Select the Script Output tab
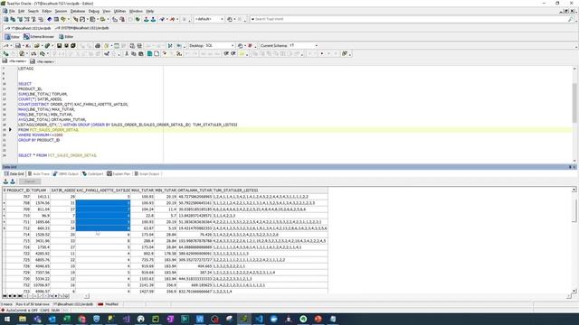The image size is (579, 325). point(147,173)
